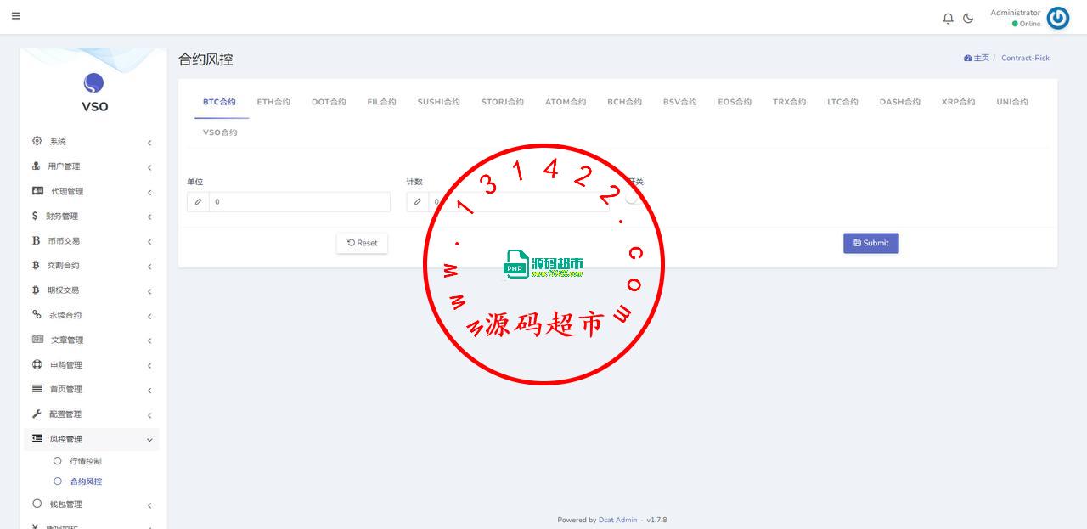Collapse the 风控管理 menu chevron
Viewport: 1087px width, 529px height.
pyautogui.click(x=149, y=440)
